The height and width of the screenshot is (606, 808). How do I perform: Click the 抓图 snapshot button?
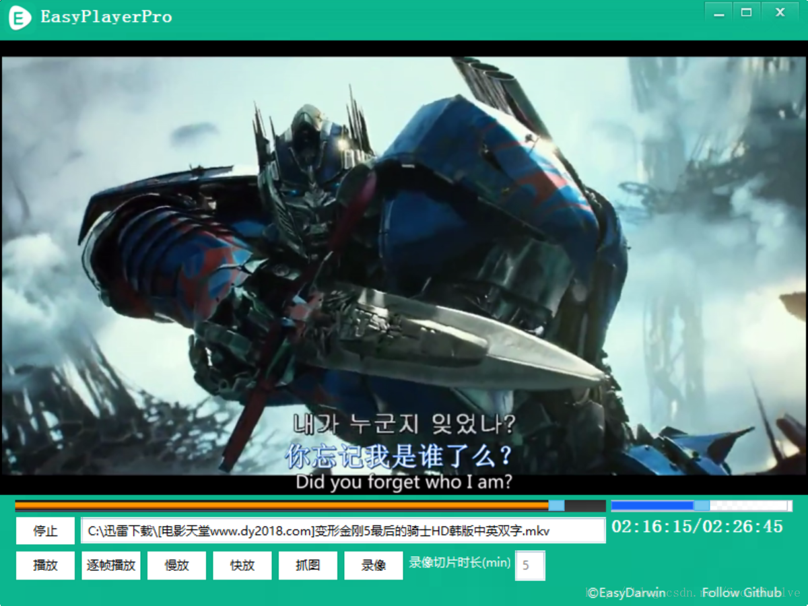(308, 566)
